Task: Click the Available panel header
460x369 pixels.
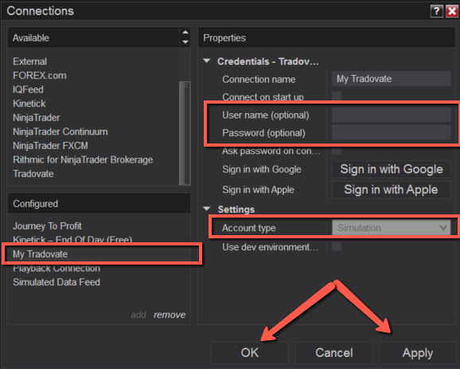Action: pyautogui.click(x=93, y=37)
